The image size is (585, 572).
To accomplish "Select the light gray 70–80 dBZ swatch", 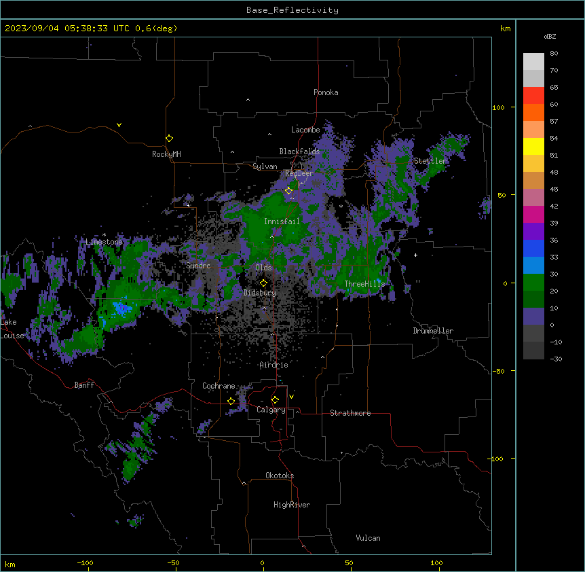I will click(533, 62).
